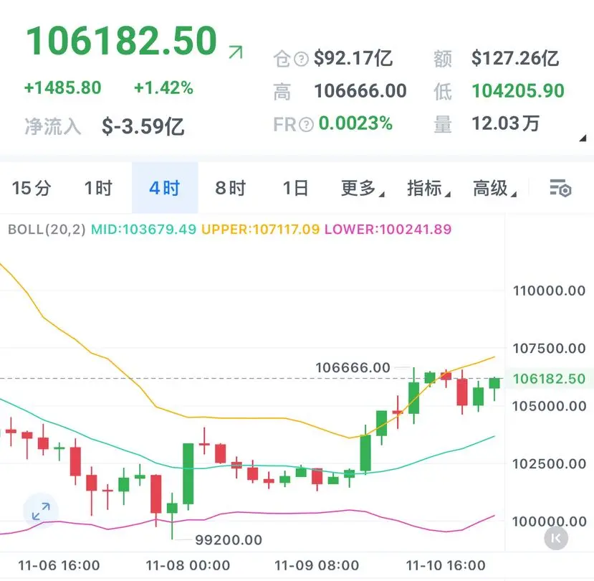
Task: Tap the 11-06 16:00 time label
Action: click(x=59, y=565)
